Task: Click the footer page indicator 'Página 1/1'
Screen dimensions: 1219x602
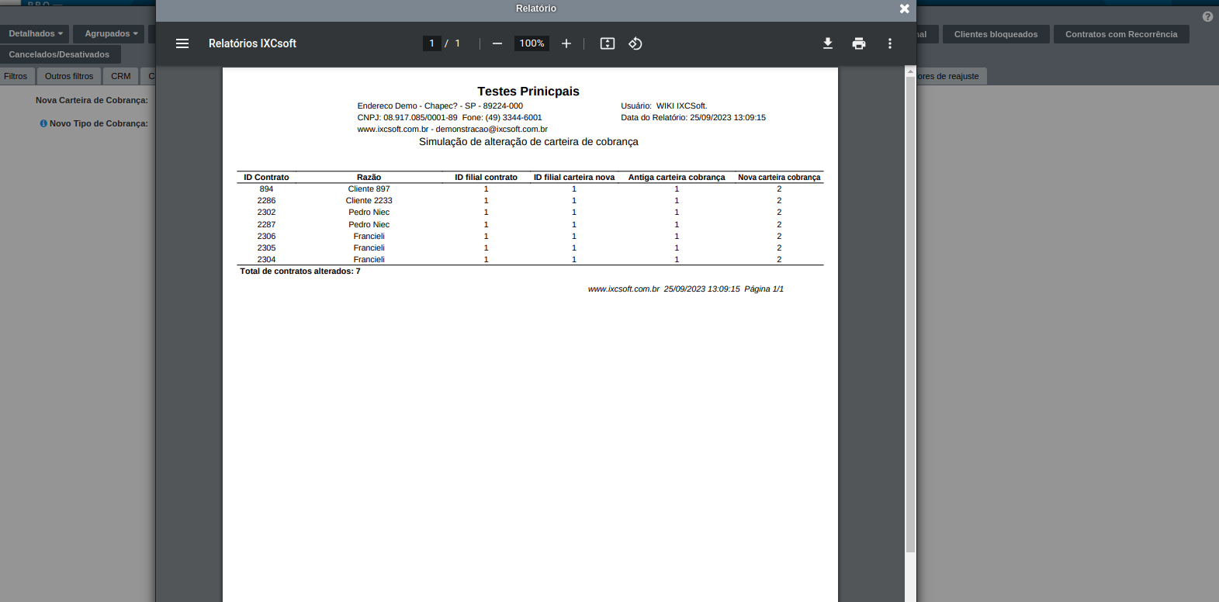Action: (764, 289)
